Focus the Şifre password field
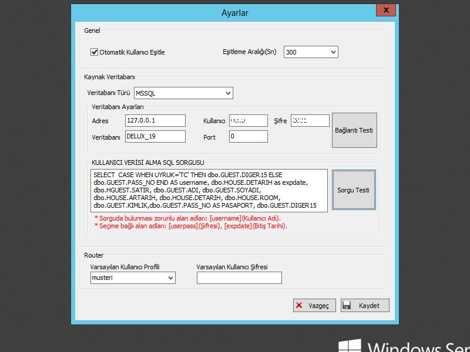 (310, 120)
